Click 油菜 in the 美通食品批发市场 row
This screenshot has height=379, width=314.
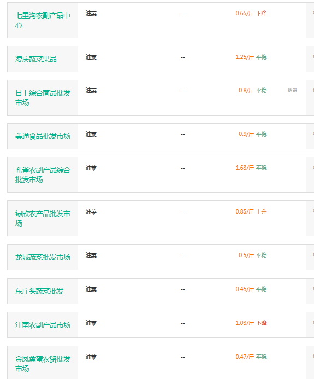pyautogui.click(x=91, y=134)
